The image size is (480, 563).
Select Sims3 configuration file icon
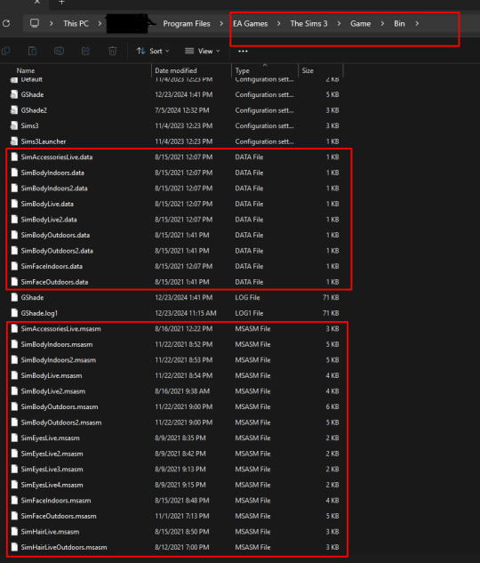click(14, 126)
